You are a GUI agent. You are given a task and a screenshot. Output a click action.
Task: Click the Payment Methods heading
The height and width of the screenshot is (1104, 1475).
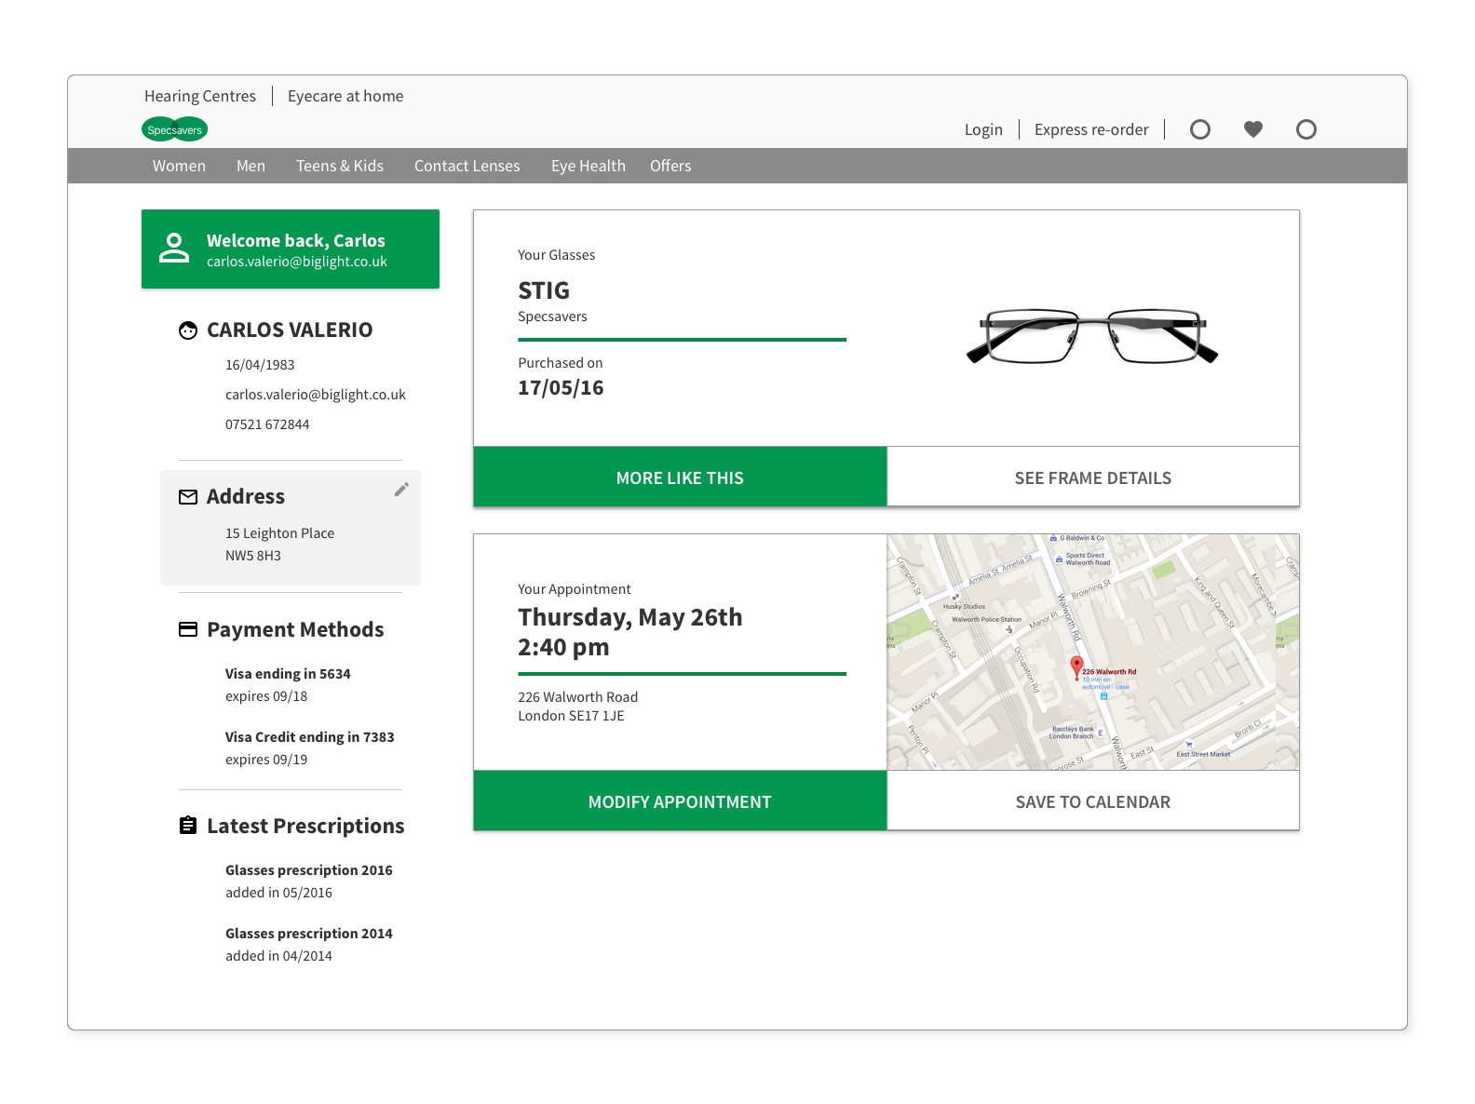(x=295, y=629)
